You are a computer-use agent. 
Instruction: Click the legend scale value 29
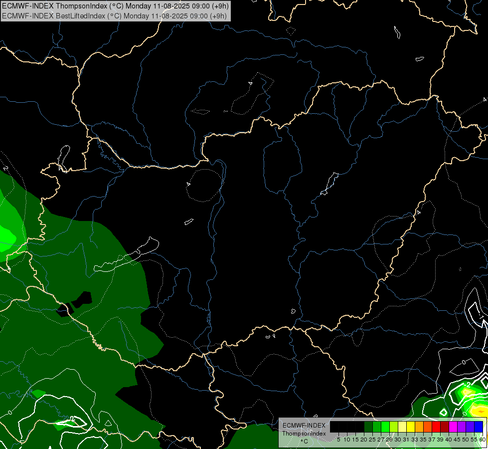[x=389, y=440]
